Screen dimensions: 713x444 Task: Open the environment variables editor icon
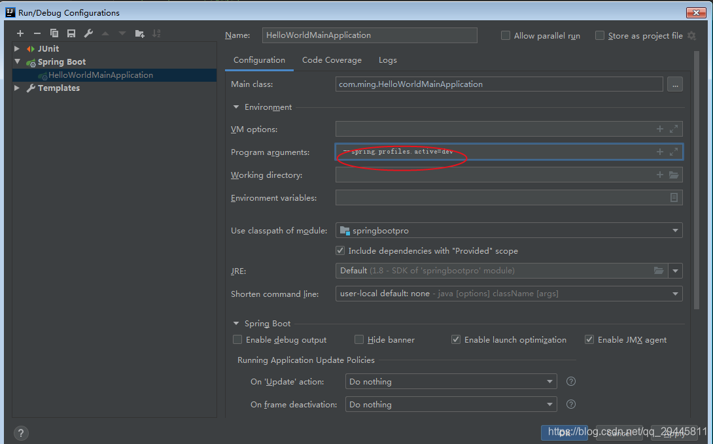[x=674, y=197]
